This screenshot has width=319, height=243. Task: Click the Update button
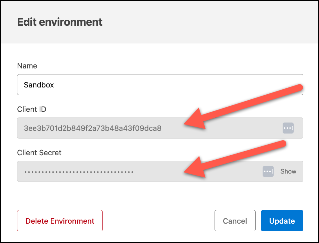[282, 221]
